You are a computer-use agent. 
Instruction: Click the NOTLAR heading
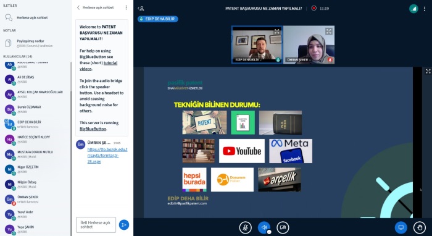point(9,30)
